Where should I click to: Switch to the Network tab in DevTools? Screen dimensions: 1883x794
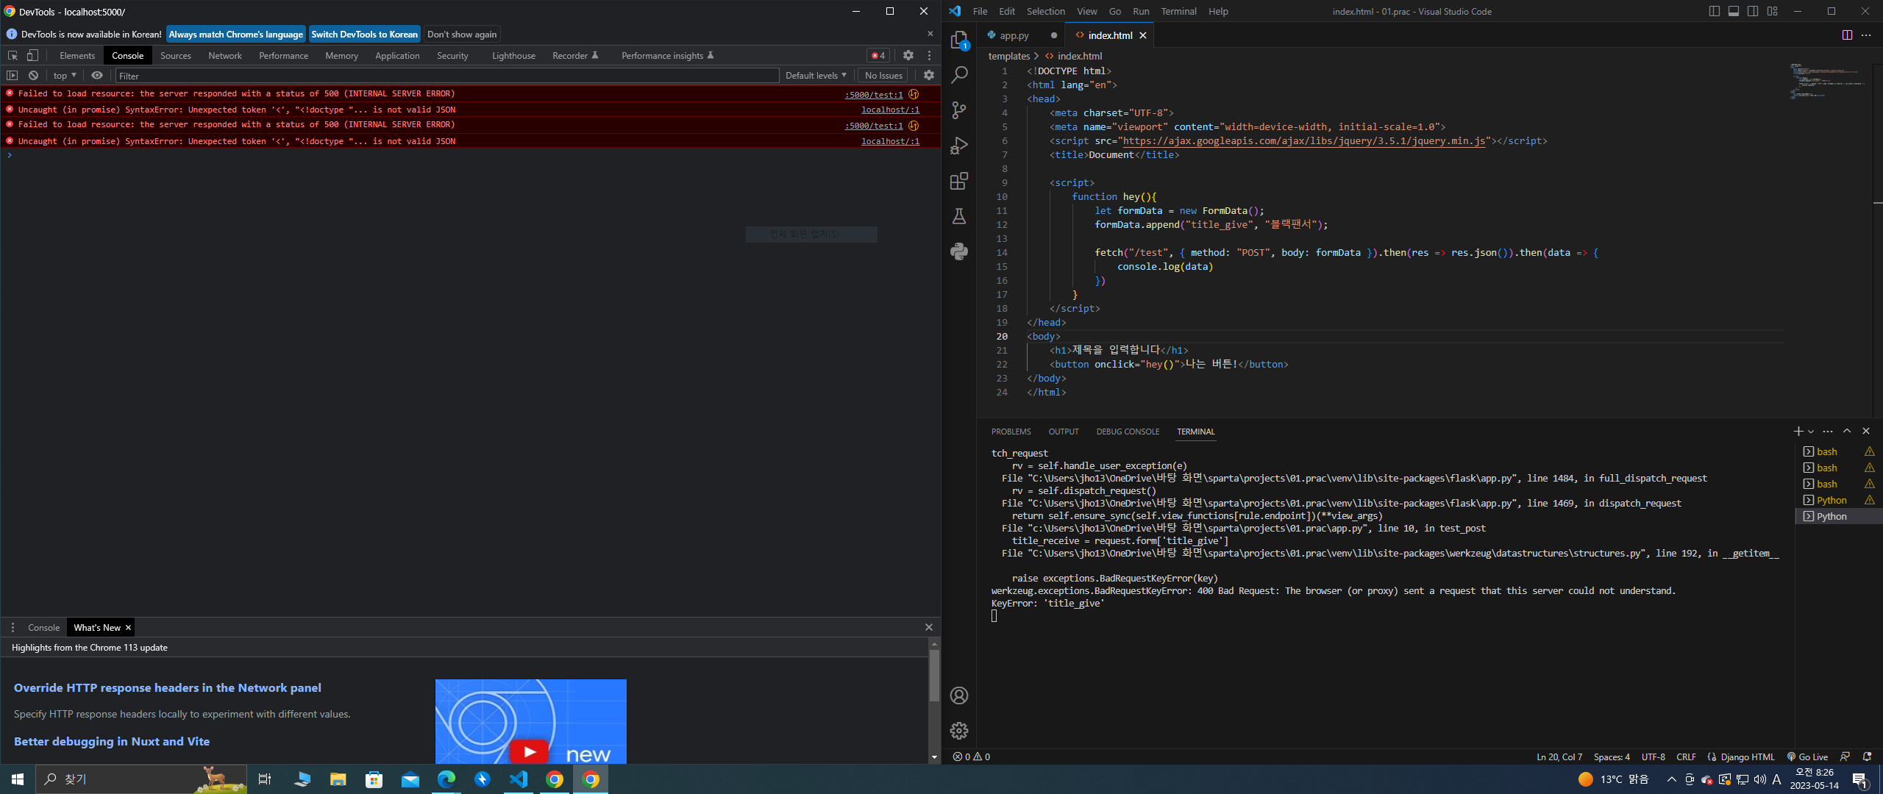225,55
